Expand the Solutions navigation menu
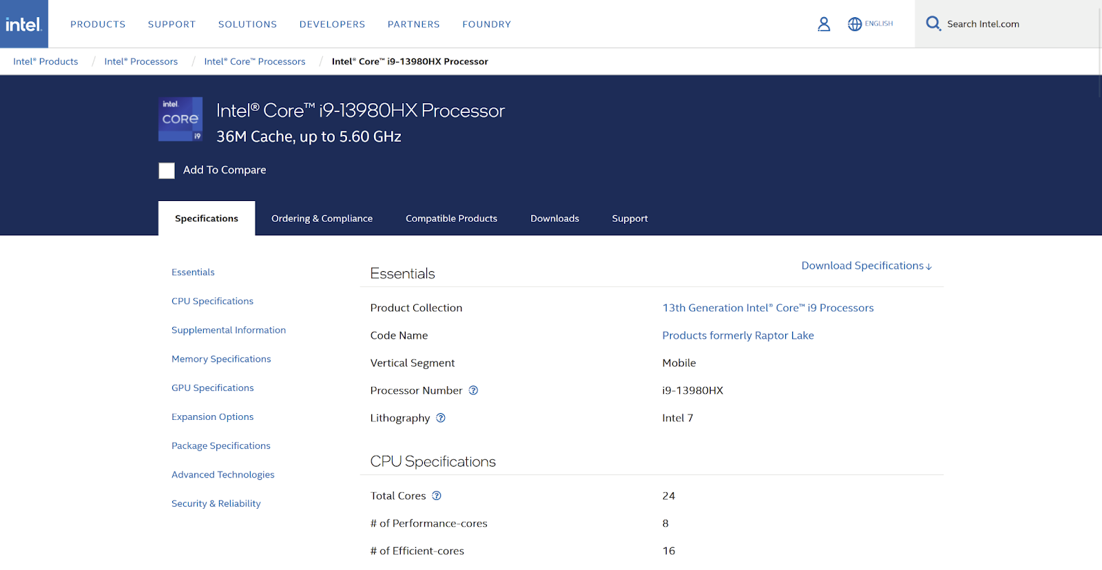 tap(247, 24)
